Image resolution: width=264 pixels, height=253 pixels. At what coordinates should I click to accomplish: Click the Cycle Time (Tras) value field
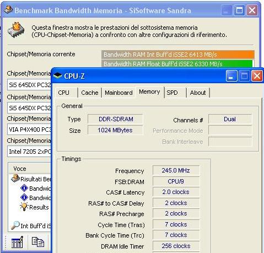click(176, 224)
